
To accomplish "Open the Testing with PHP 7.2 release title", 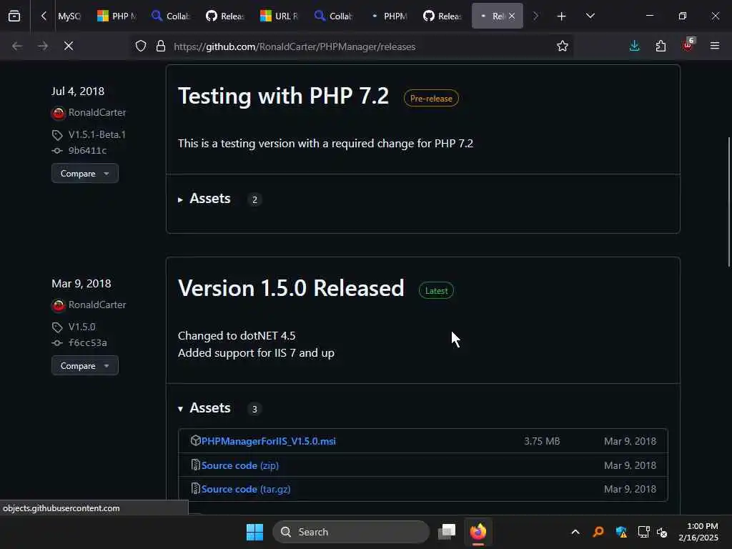I will click(x=283, y=97).
